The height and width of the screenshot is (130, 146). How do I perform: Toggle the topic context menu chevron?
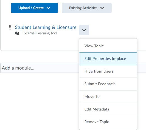84,30
